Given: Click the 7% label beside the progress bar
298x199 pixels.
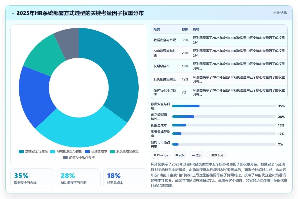Looking at the screenshot, I should (x=280, y=144).
